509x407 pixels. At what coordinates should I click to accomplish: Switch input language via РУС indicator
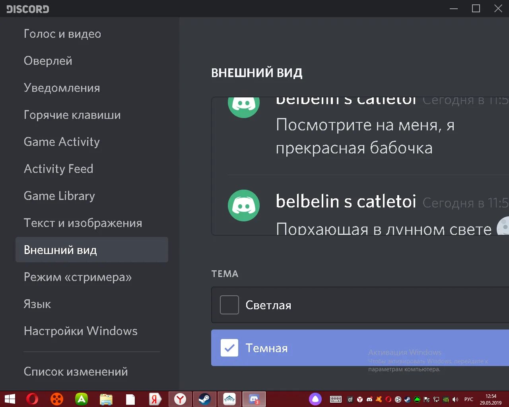click(x=469, y=399)
